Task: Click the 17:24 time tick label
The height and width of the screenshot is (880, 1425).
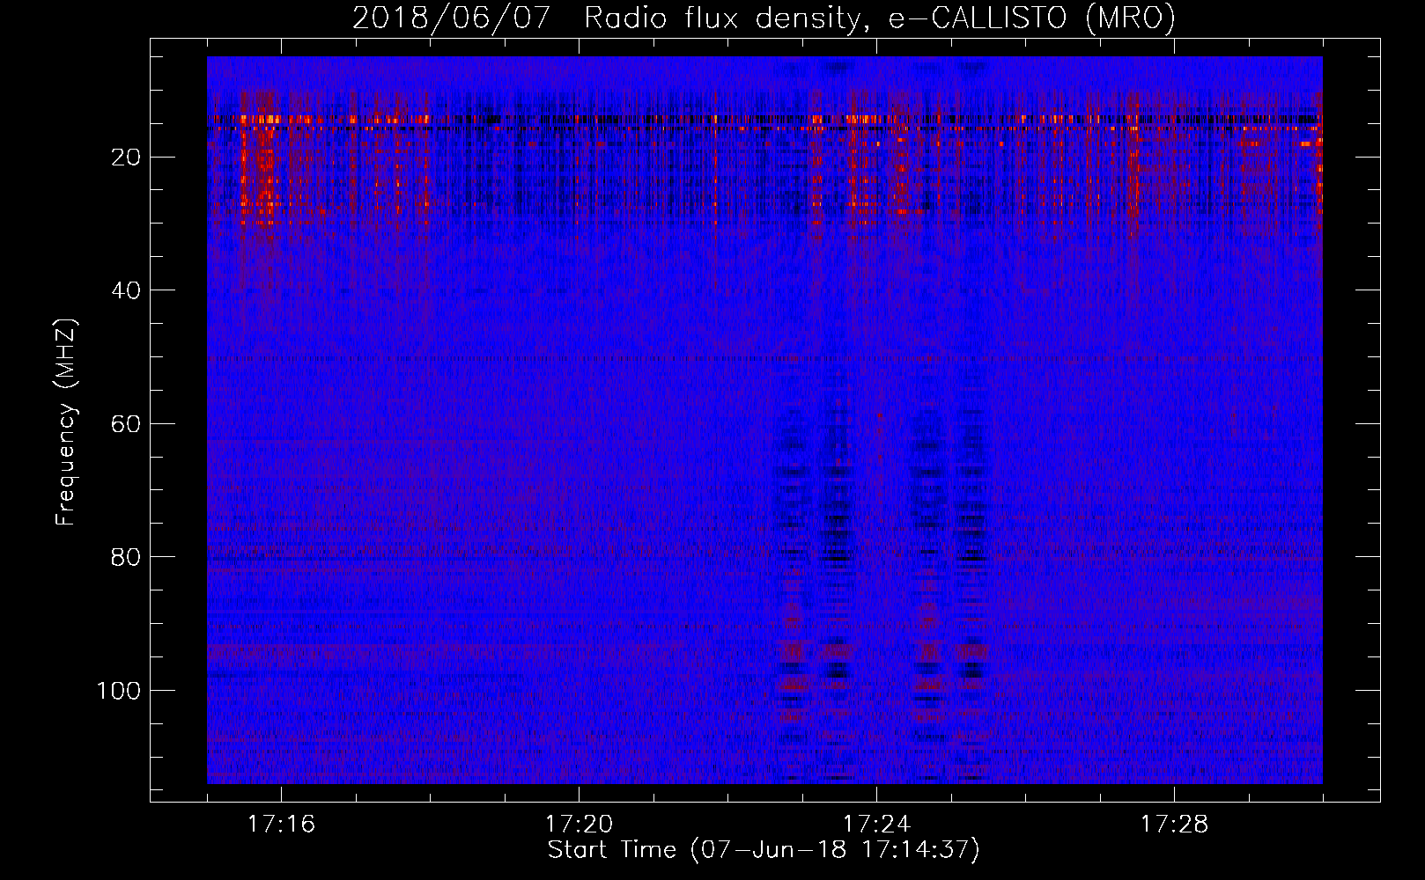Action: 876,825
